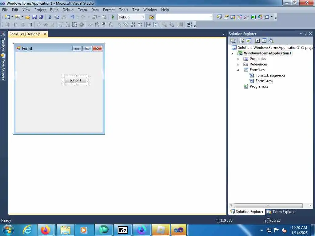Open the Solution Explorer window position menu

(301, 33)
